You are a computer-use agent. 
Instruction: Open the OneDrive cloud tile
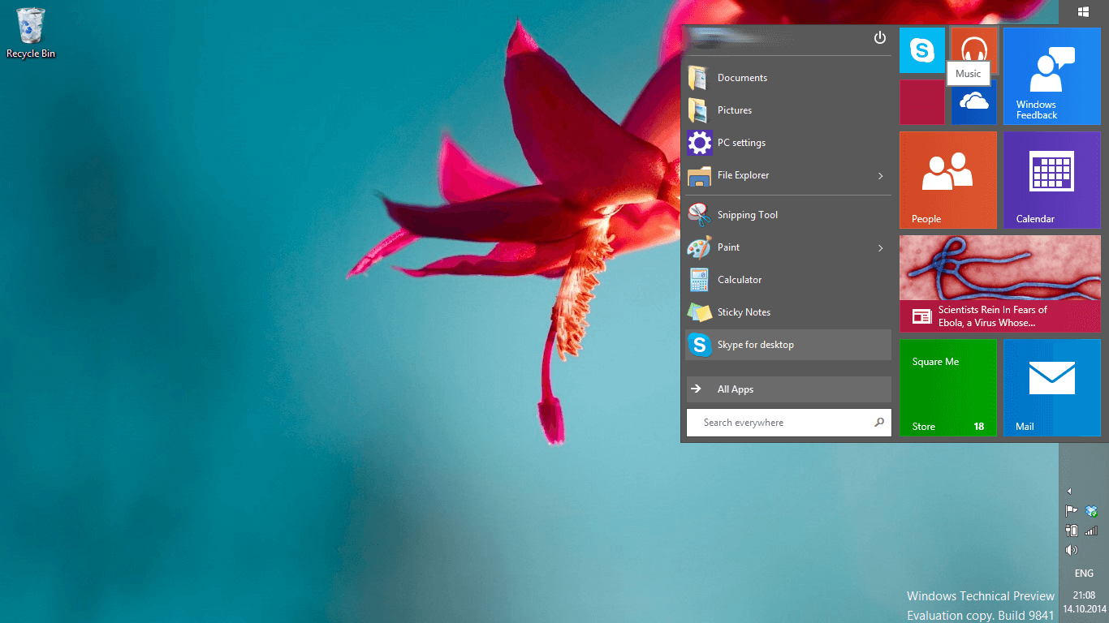click(x=973, y=104)
